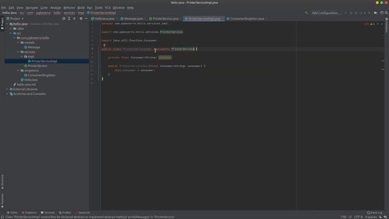This screenshot has width=389, height=219.
Task: Collapse the src folder
Action: pyautogui.click(x=11, y=33)
